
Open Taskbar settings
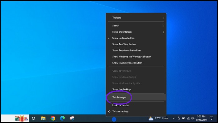pos(136,111)
